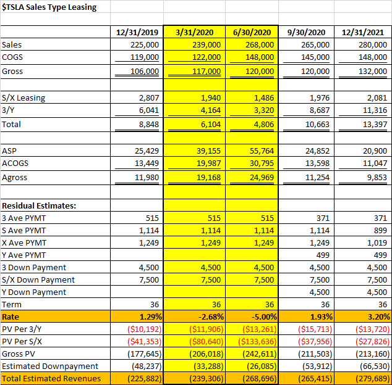The width and height of the screenshot is (392, 385).
Task: Click the ASP row label
Action: 9,151
